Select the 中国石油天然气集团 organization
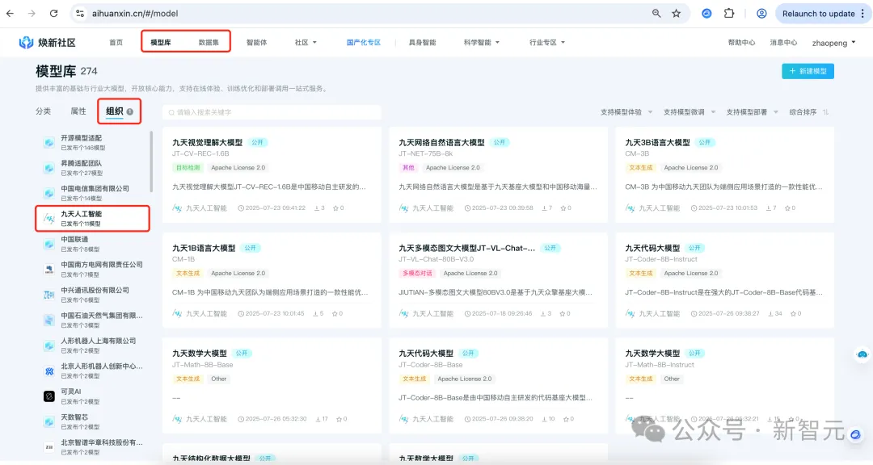 92,320
